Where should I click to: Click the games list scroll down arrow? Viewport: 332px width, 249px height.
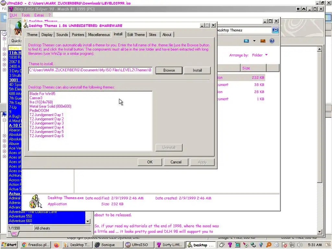88,221
